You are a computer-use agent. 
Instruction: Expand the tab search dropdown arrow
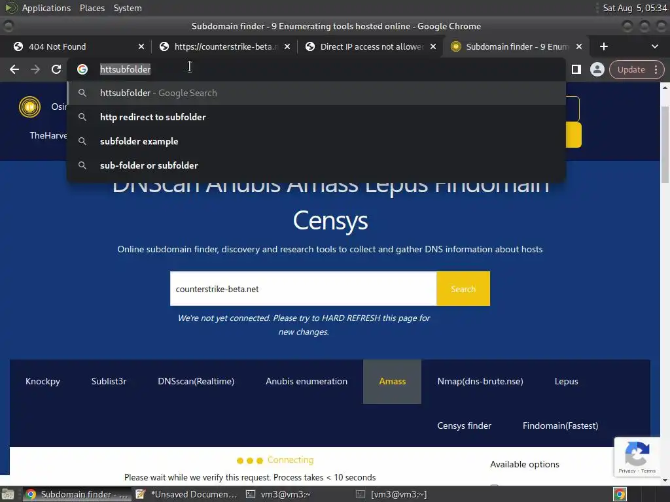point(654,46)
